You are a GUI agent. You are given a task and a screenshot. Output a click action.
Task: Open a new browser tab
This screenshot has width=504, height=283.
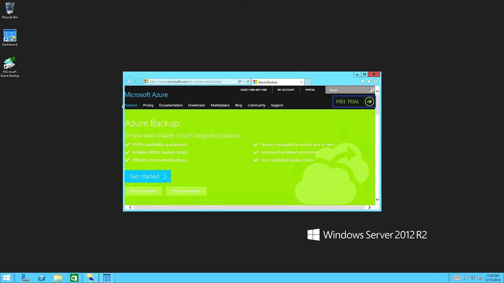pos(308,82)
